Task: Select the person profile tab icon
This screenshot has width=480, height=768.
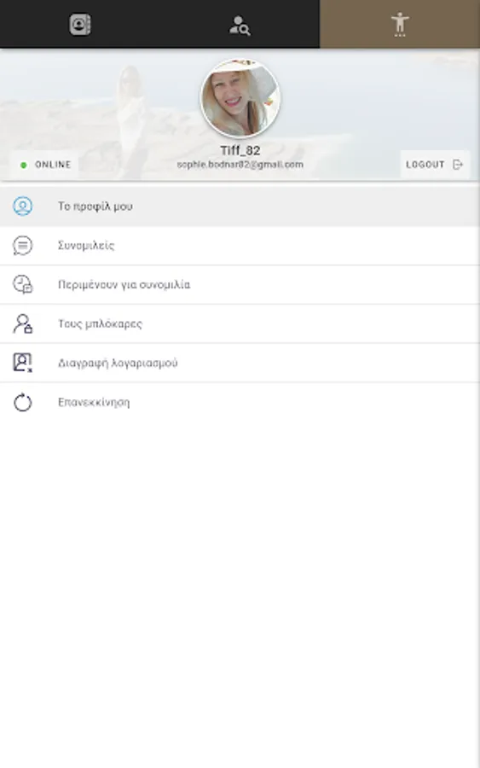Action: coord(400,24)
